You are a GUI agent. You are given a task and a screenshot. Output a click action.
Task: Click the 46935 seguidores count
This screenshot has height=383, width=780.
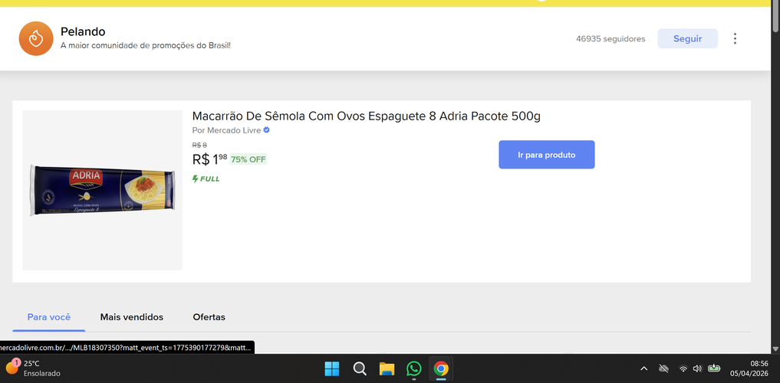(x=611, y=39)
